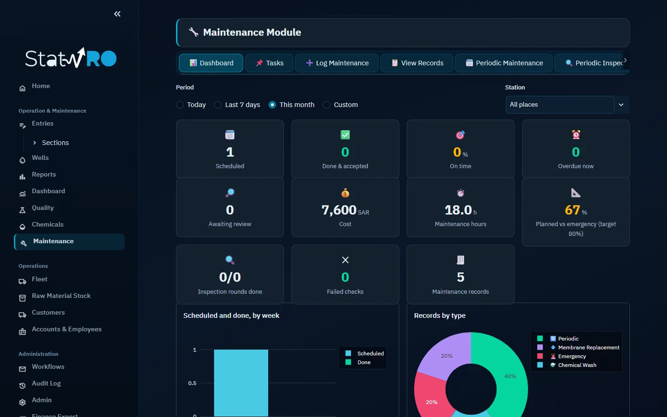Click the Workflows envelope icon
This screenshot has width=667, height=417.
pyautogui.click(x=22, y=369)
